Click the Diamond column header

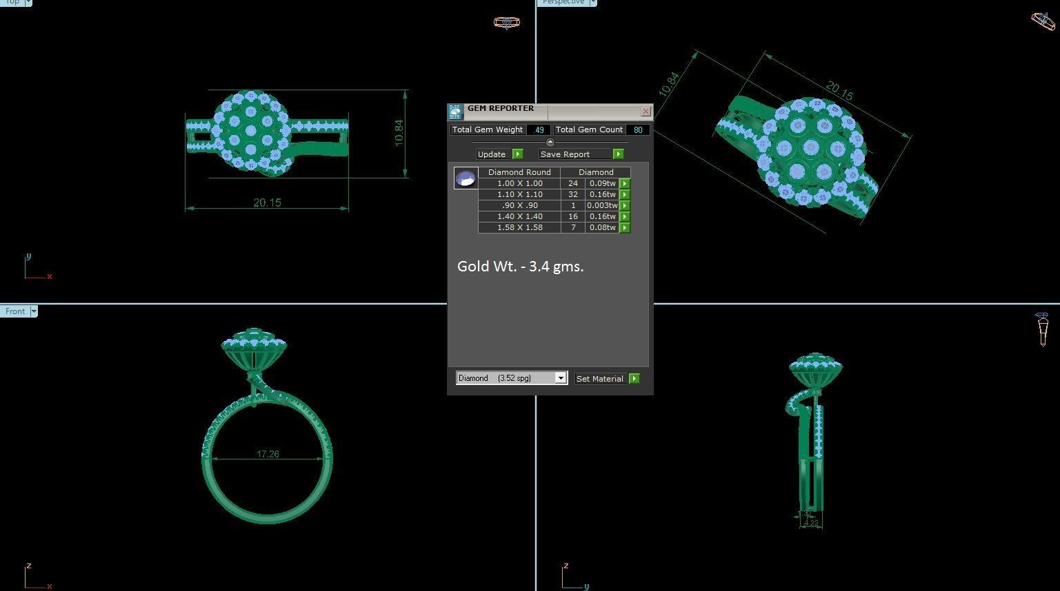pos(596,172)
